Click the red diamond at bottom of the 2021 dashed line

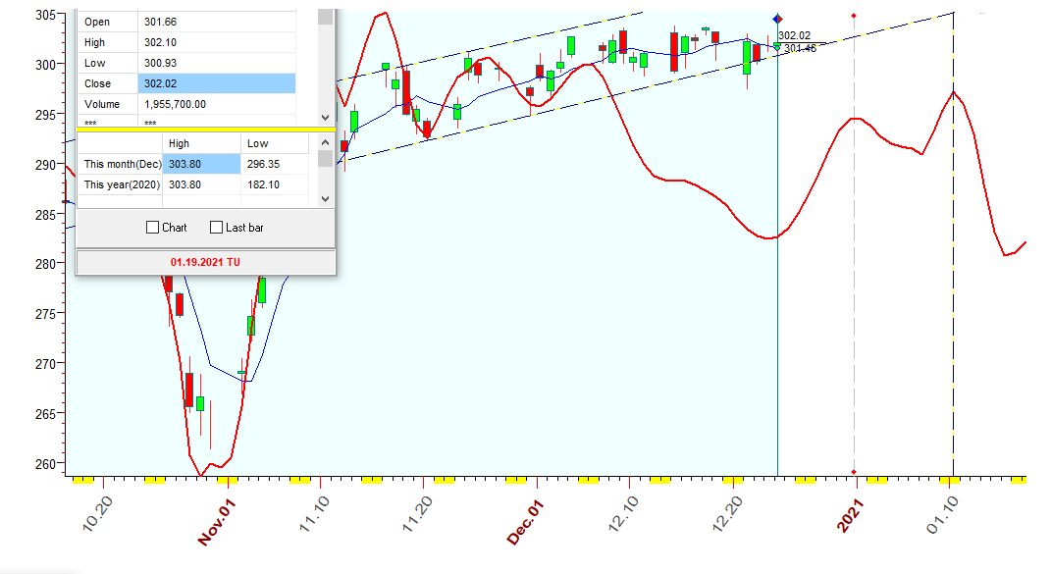[x=854, y=472]
